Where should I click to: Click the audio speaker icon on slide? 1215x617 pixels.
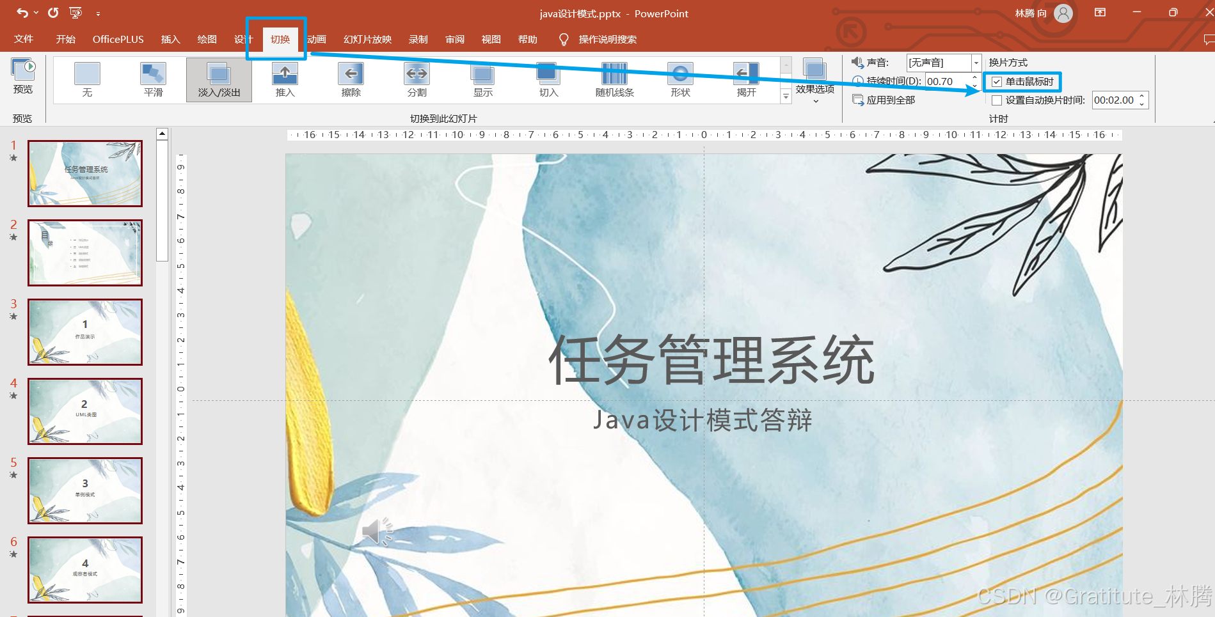(x=377, y=532)
